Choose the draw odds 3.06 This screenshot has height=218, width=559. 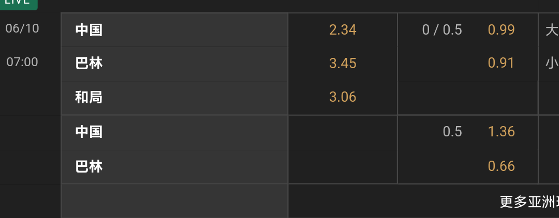tap(343, 97)
